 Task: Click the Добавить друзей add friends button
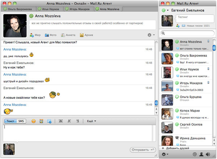tap(175, 148)
